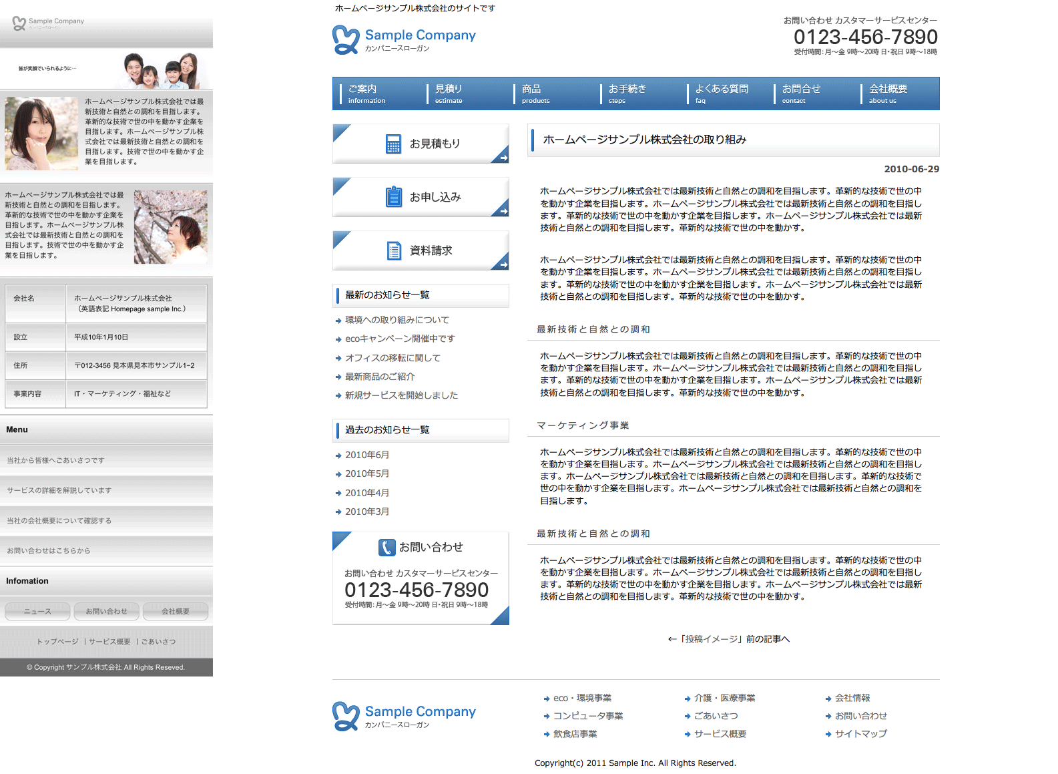Image resolution: width=1058 pixels, height=774 pixels.
Task: Open the 環境への取り組みについて news link
Action: [x=396, y=321]
